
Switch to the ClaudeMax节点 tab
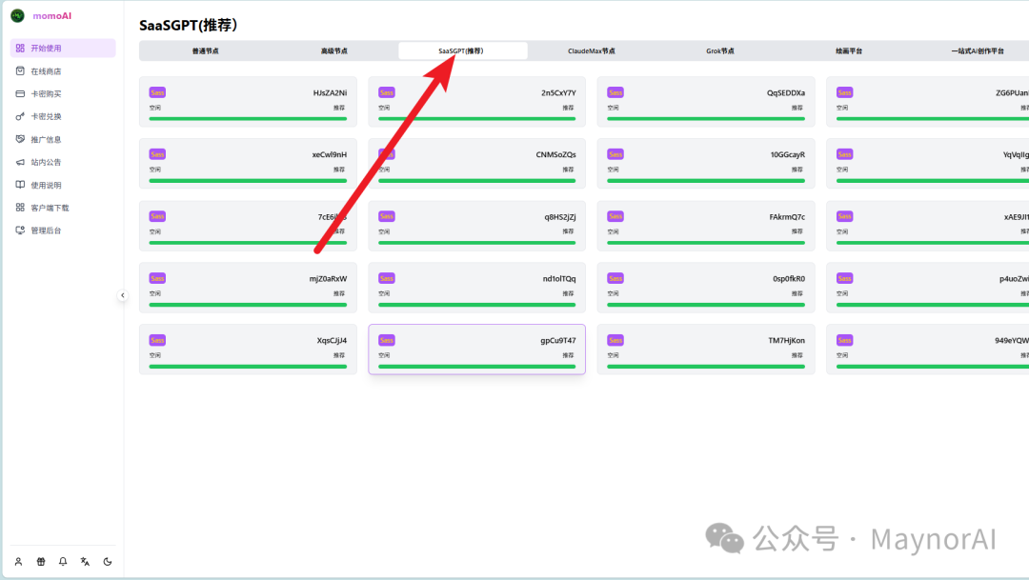pos(592,50)
